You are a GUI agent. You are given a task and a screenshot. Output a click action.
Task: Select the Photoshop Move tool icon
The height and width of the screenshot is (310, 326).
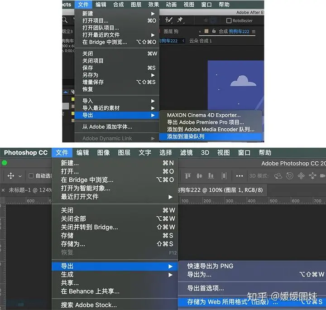coord(11,176)
